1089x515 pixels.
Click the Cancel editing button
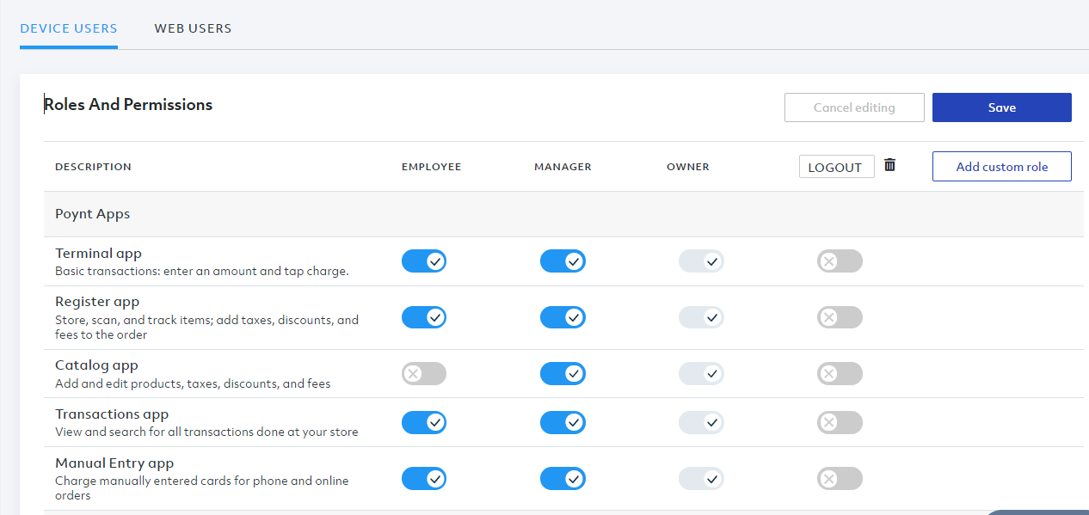[x=854, y=107]
